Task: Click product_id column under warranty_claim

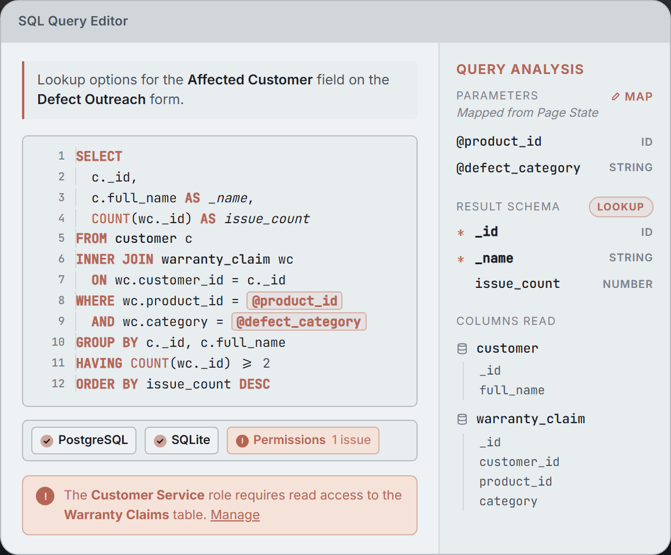Action: pyautogui.click(x=515, y=482)
